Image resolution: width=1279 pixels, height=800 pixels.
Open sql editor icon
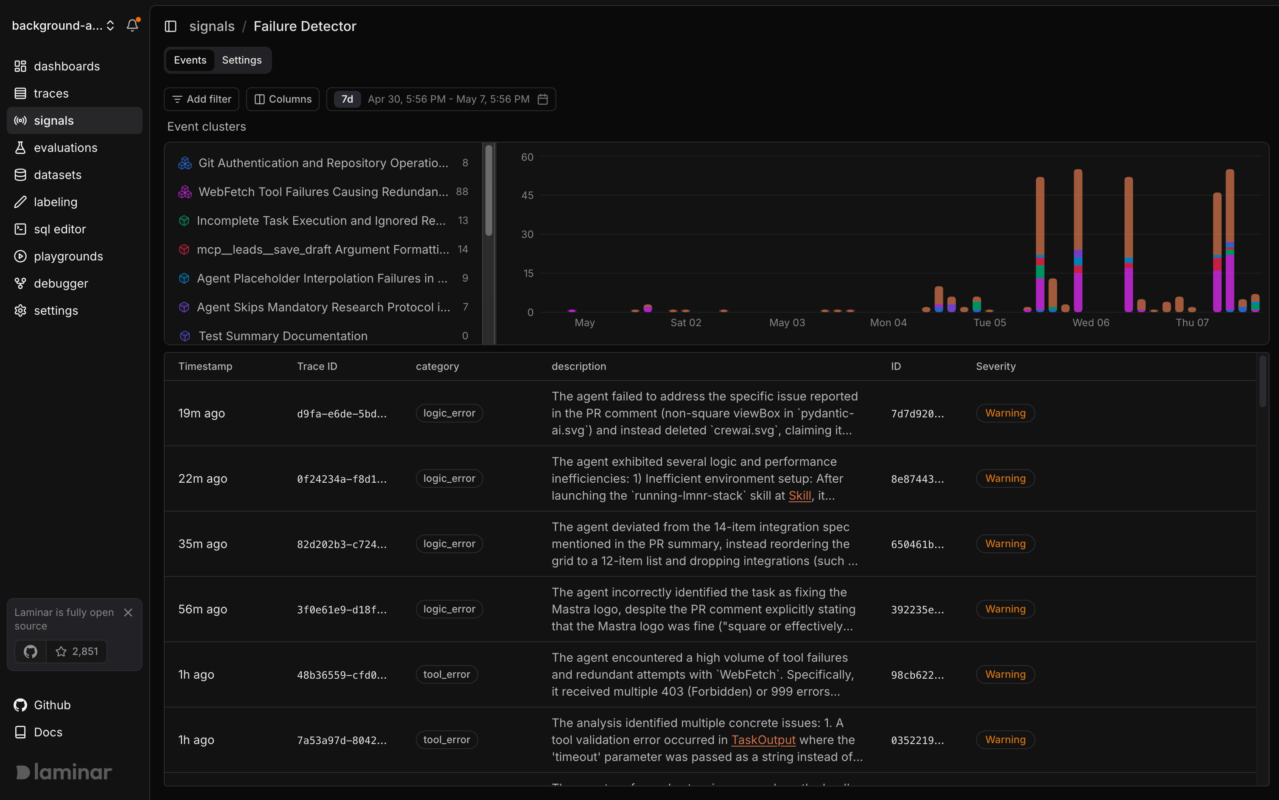tap(20, 229)
